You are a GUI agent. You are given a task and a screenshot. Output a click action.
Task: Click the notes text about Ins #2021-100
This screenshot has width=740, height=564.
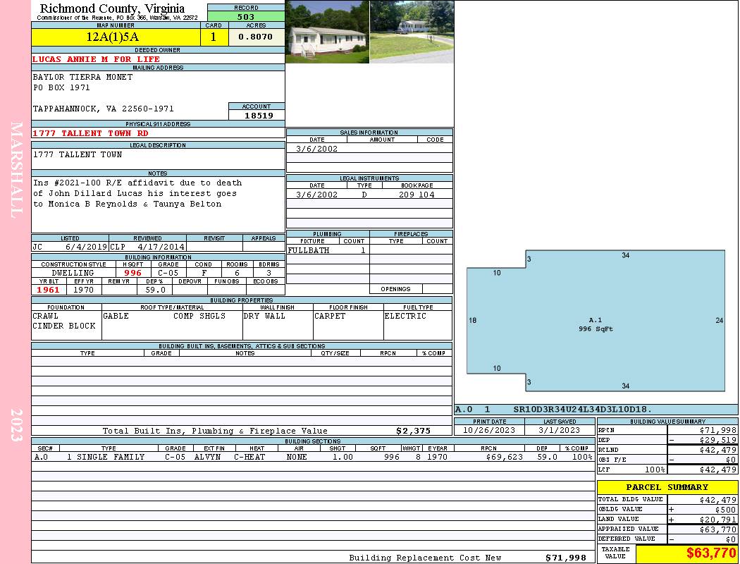tap(137, 194)
